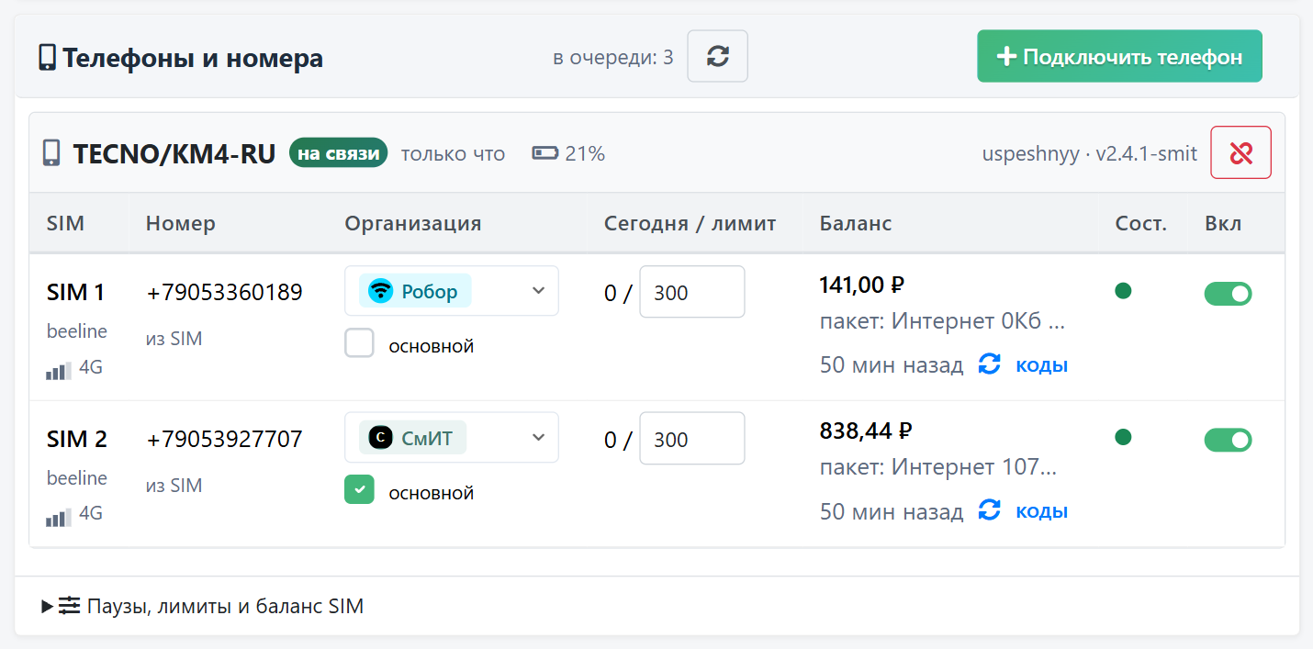Refresh balance for SIM 2 row
This screenshot has width=1313, height=649.
(989, 510)
